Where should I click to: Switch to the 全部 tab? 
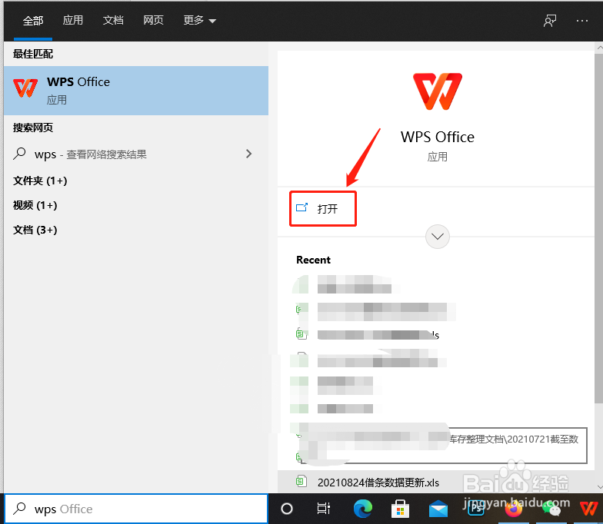pyautogui.click(x=32, y=20)
